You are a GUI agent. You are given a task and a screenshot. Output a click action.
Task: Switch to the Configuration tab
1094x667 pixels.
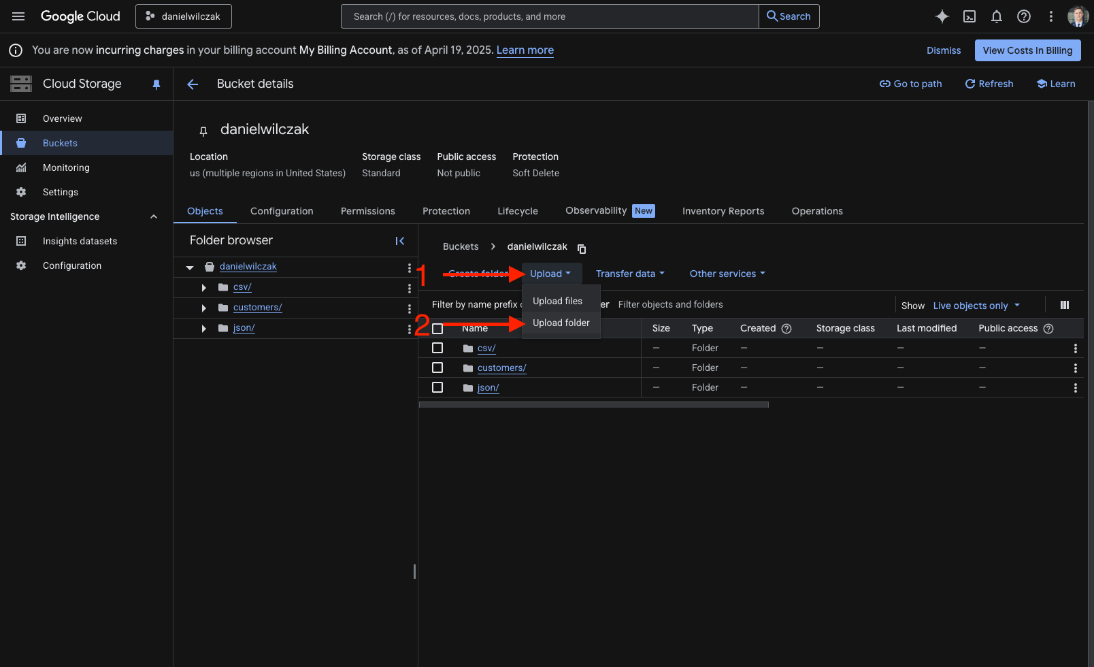(x=282, y=211)
